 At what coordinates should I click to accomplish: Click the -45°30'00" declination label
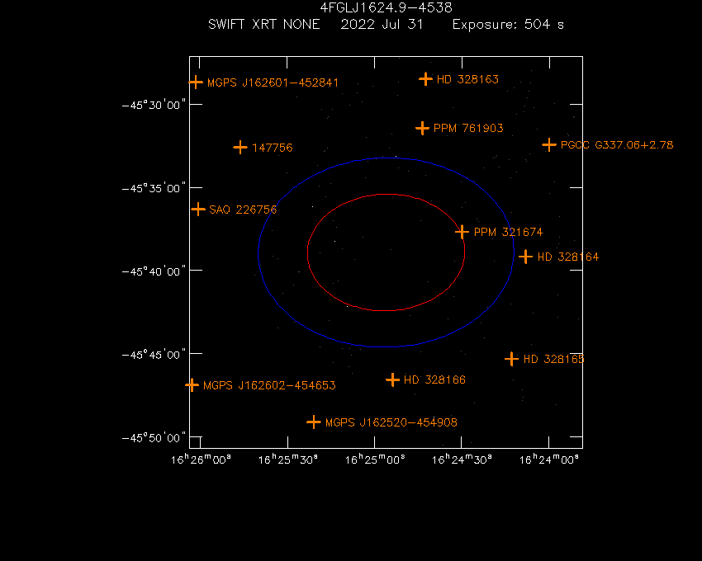(154, 105)
